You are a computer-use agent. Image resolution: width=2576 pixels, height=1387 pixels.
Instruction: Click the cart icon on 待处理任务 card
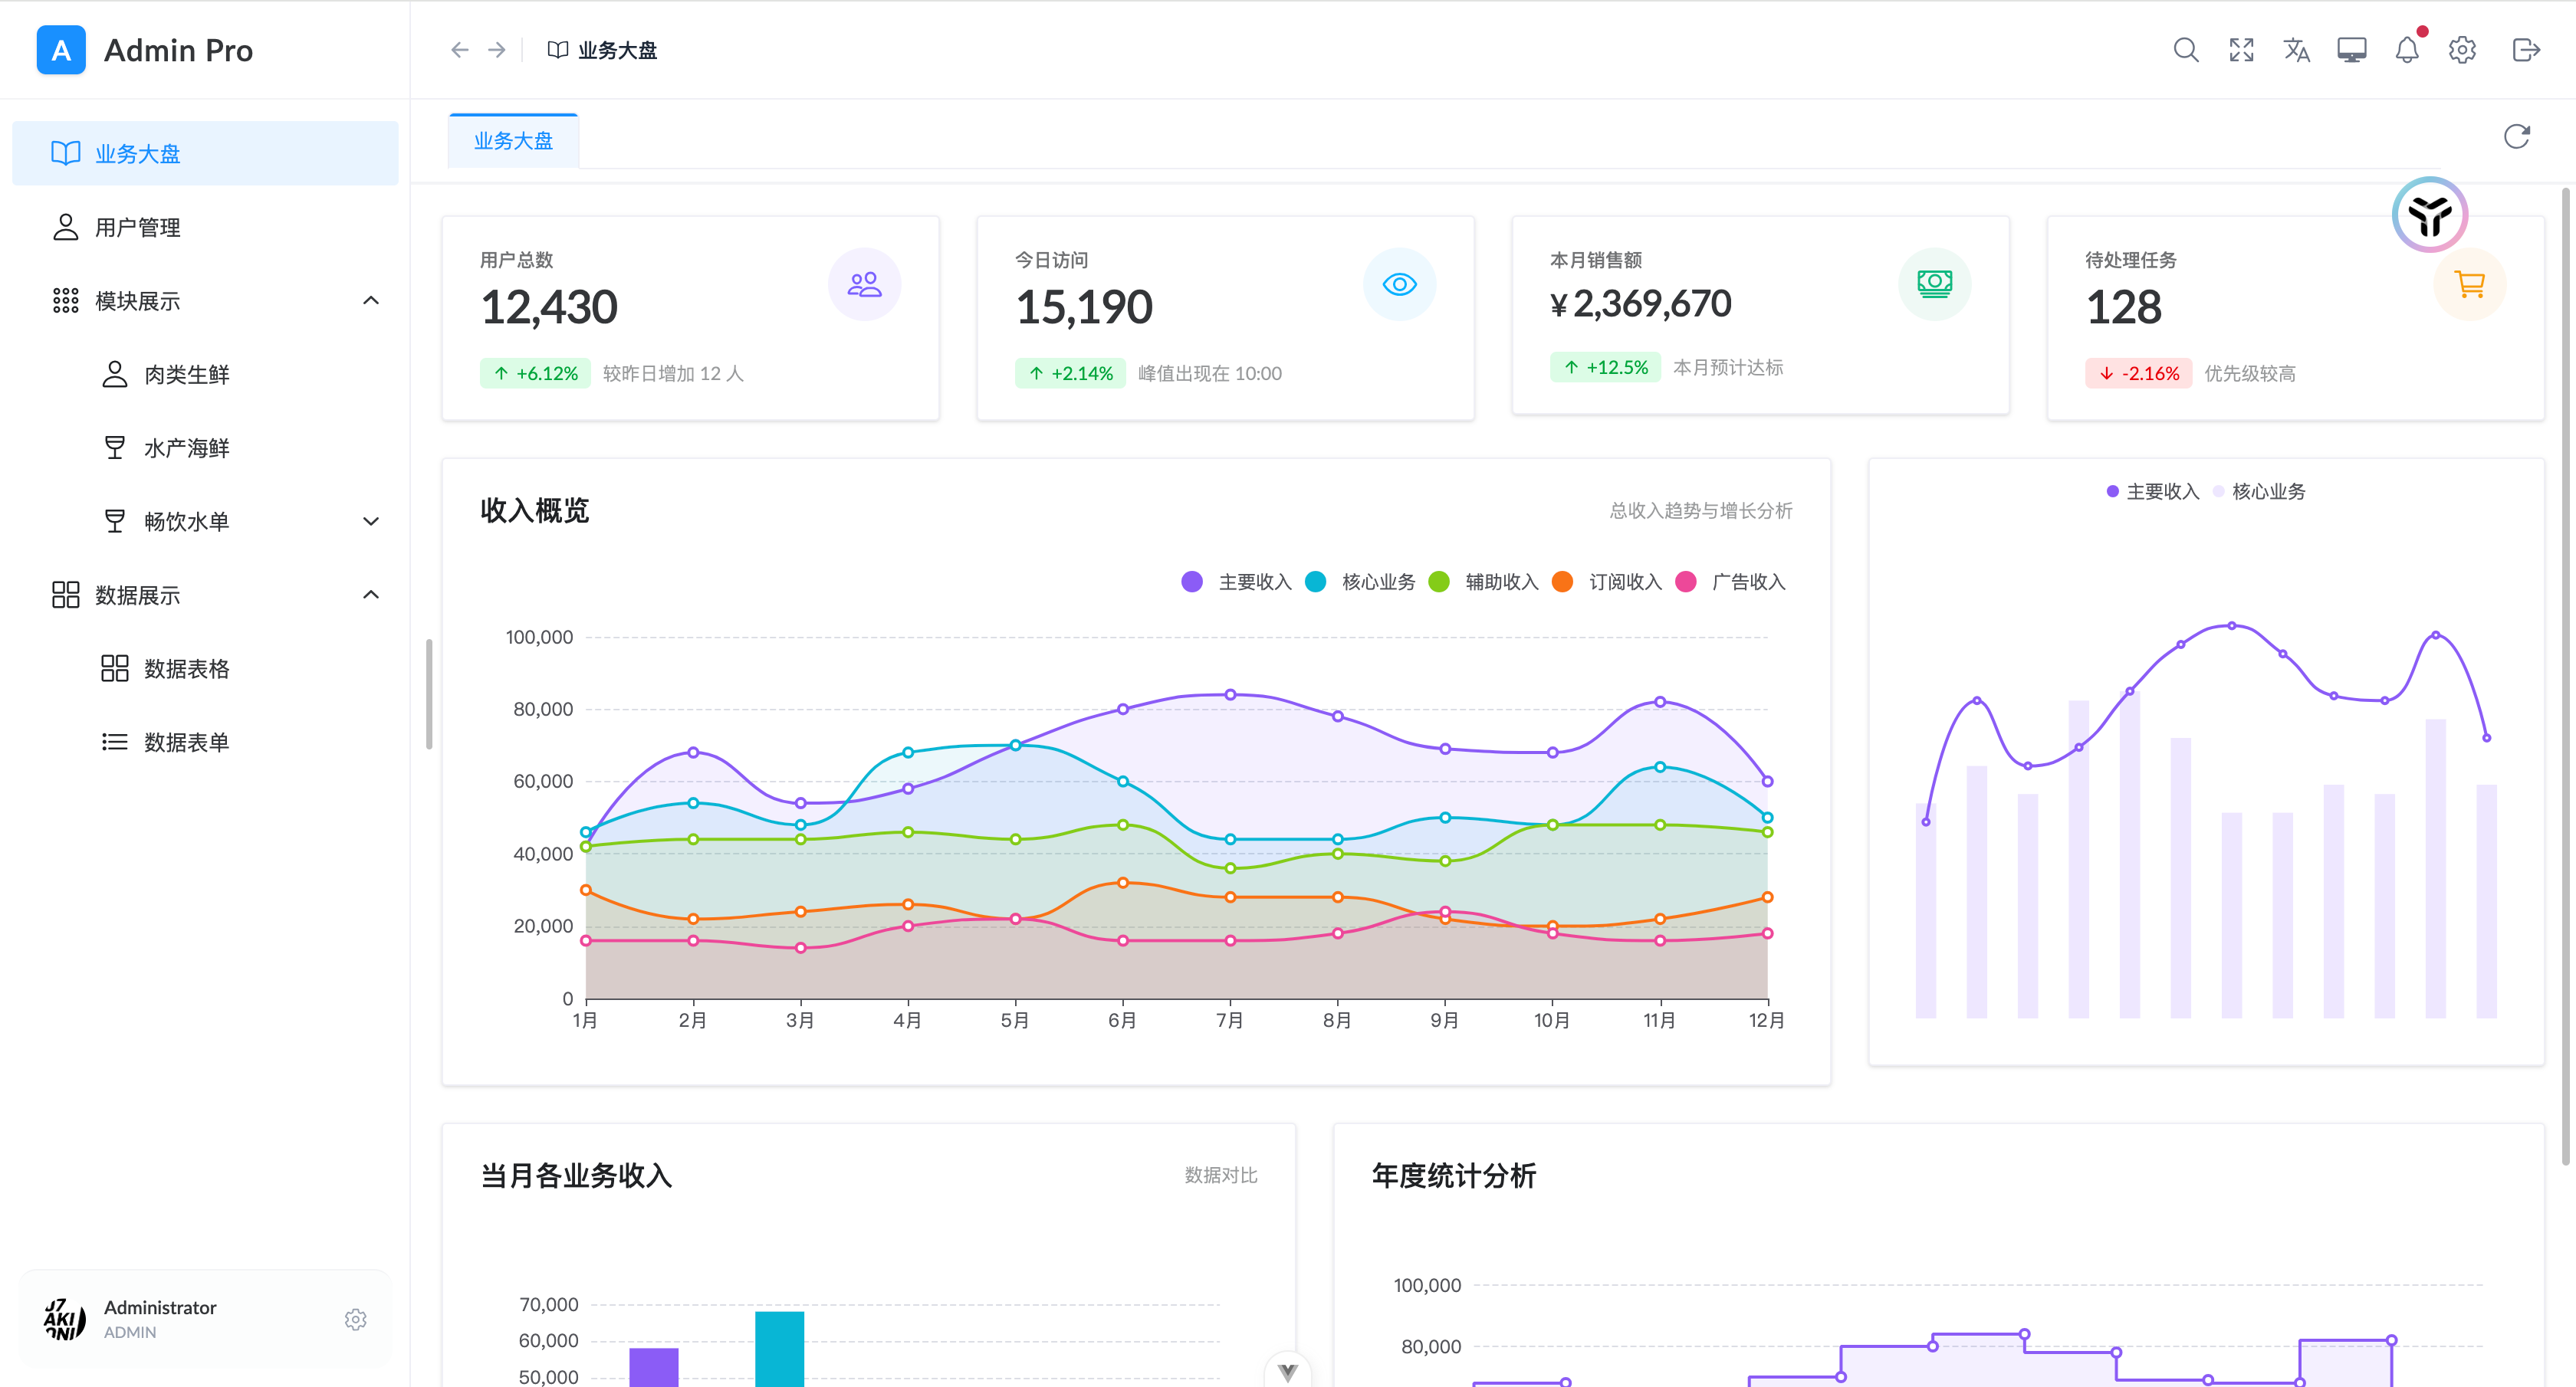[x=2470, y=285]
